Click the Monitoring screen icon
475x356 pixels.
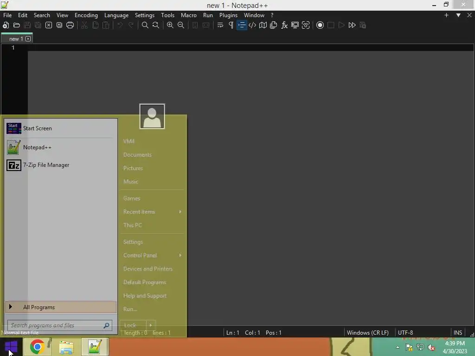pos(295,25)
